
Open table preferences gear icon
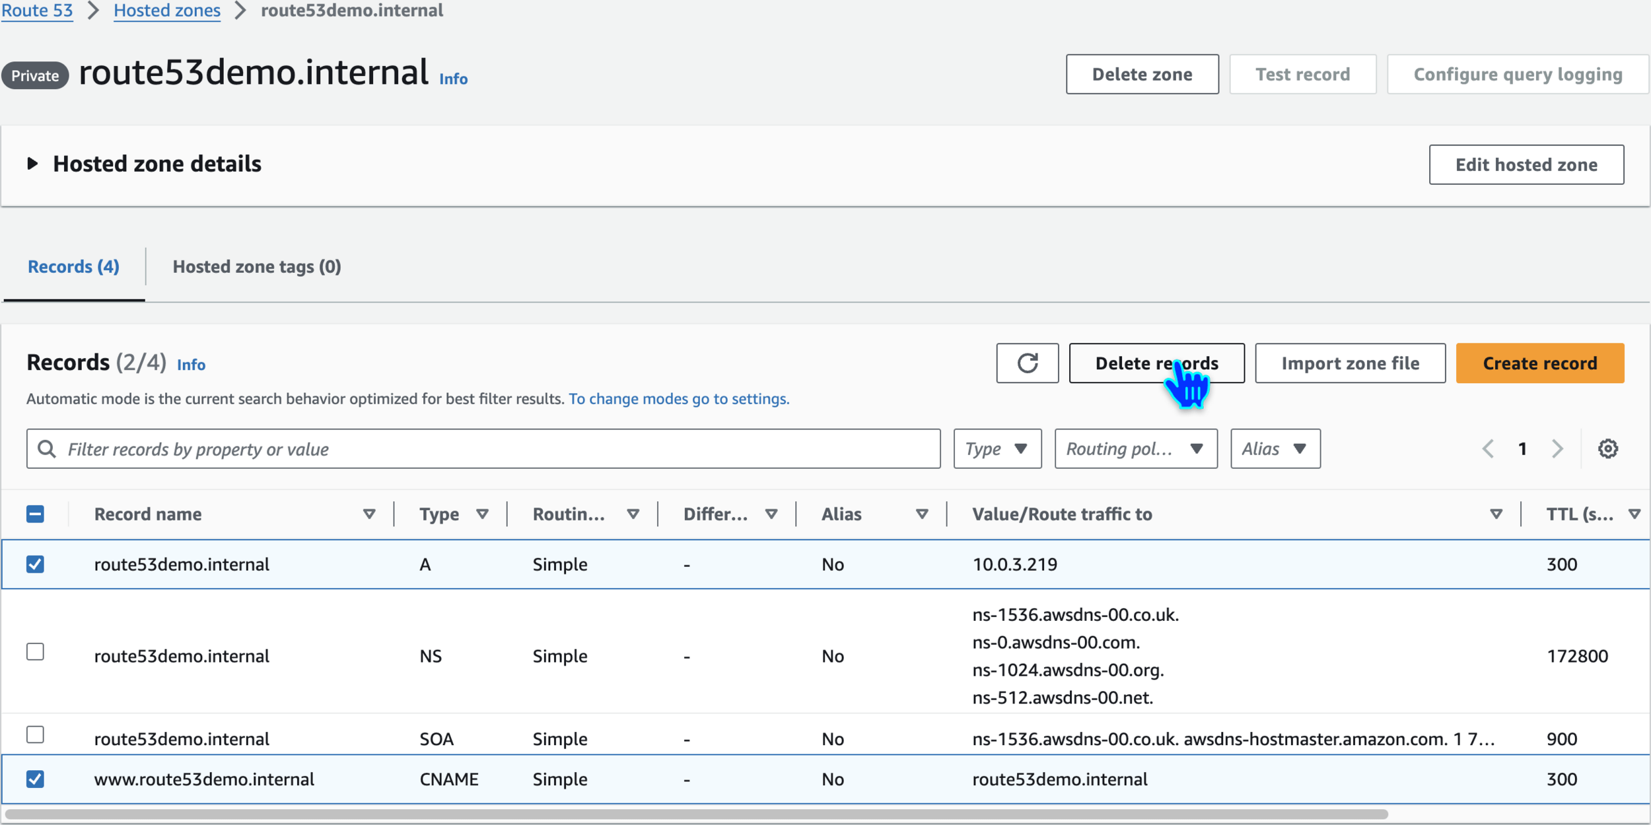1607,449
